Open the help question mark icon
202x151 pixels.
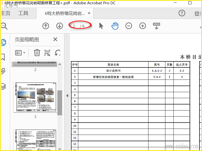[182, 13]
